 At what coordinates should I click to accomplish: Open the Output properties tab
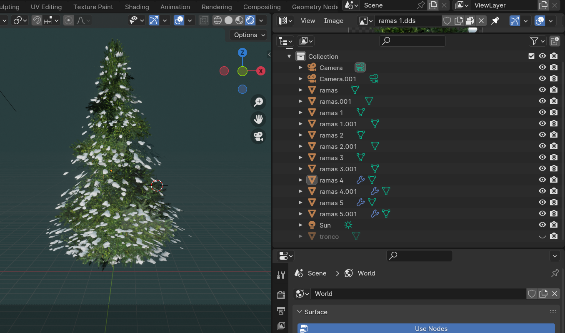click(281, 310)
